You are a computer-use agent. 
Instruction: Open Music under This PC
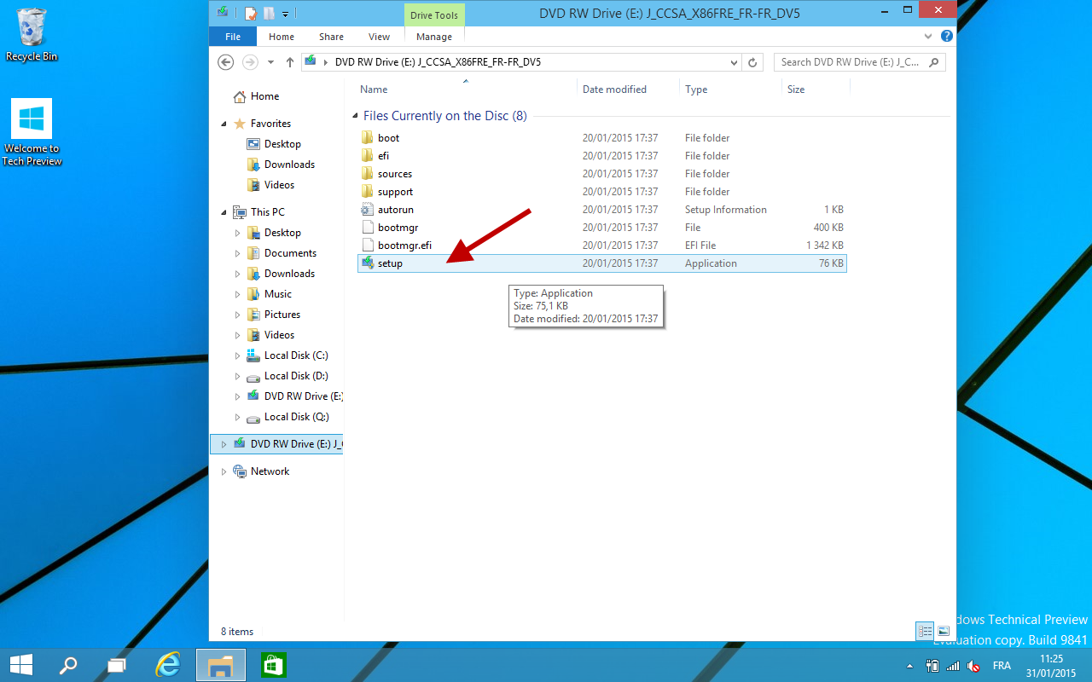tap(277, 294)
